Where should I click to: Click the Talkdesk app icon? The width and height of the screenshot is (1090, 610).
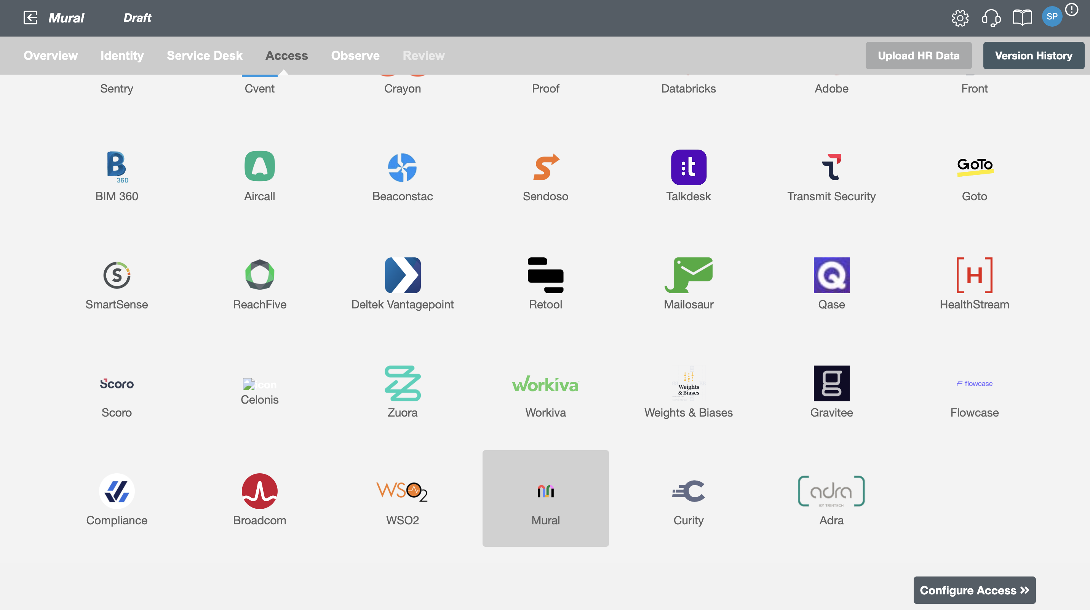point(688,167)
